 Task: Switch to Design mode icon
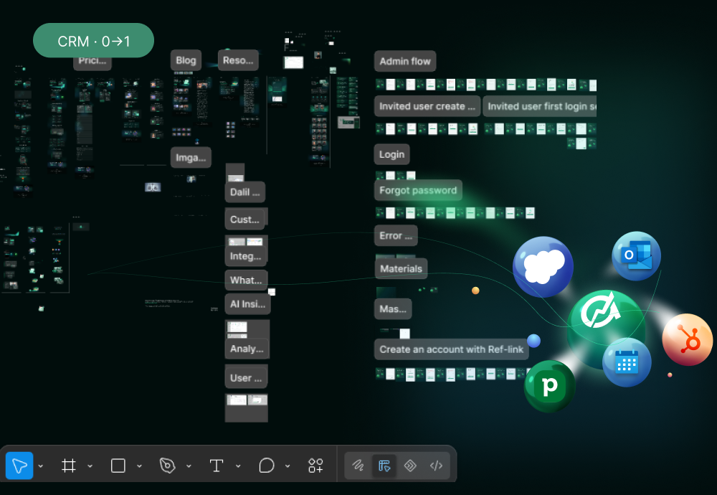(384, 466)
